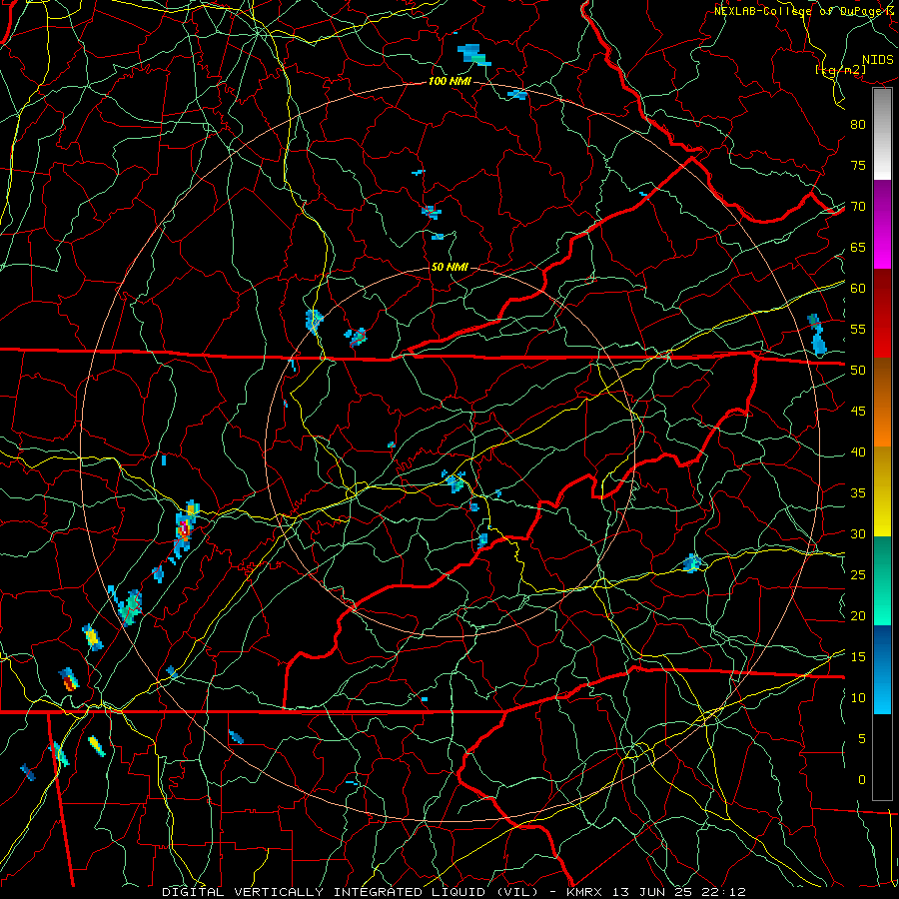The image size is (899, 899).
Task: Click the 40 value on the color scale
Action: [858, 452]
